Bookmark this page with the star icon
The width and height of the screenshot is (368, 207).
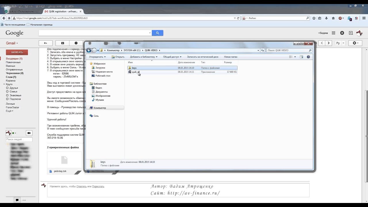[x=314, y=18]
